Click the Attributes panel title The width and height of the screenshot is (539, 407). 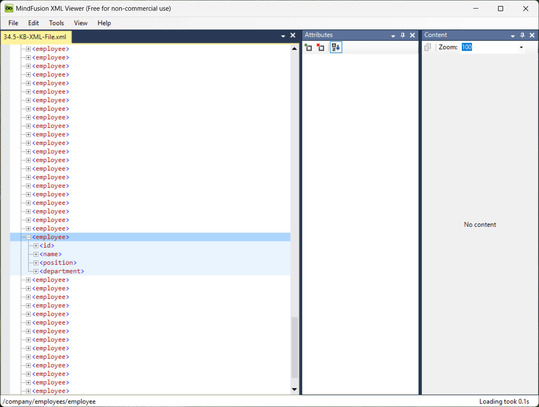(319, 35)
